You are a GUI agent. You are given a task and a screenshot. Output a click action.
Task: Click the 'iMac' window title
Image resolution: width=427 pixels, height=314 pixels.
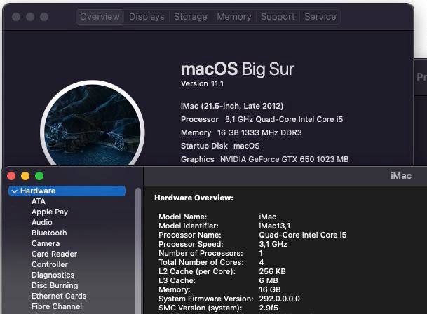tap(401, 176)
